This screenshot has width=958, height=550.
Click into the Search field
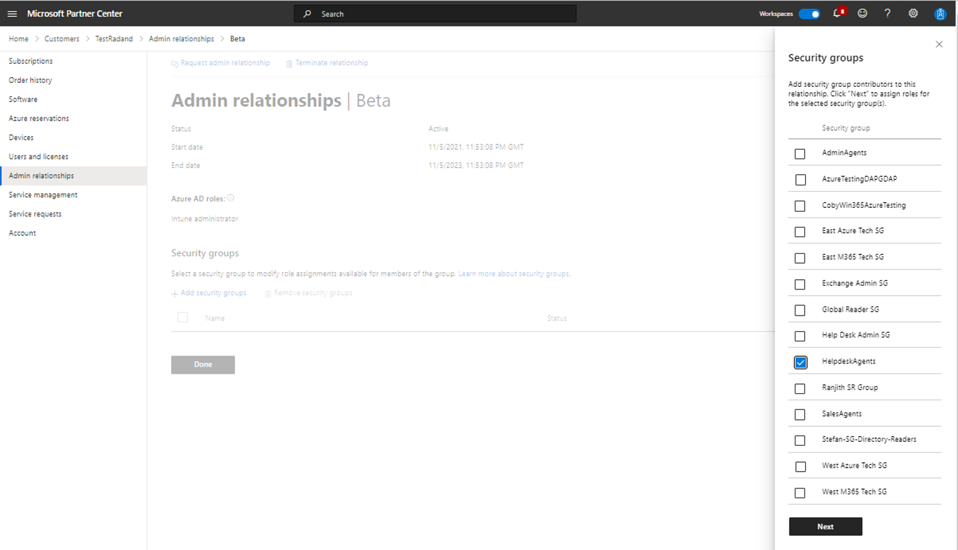(435, 14)
